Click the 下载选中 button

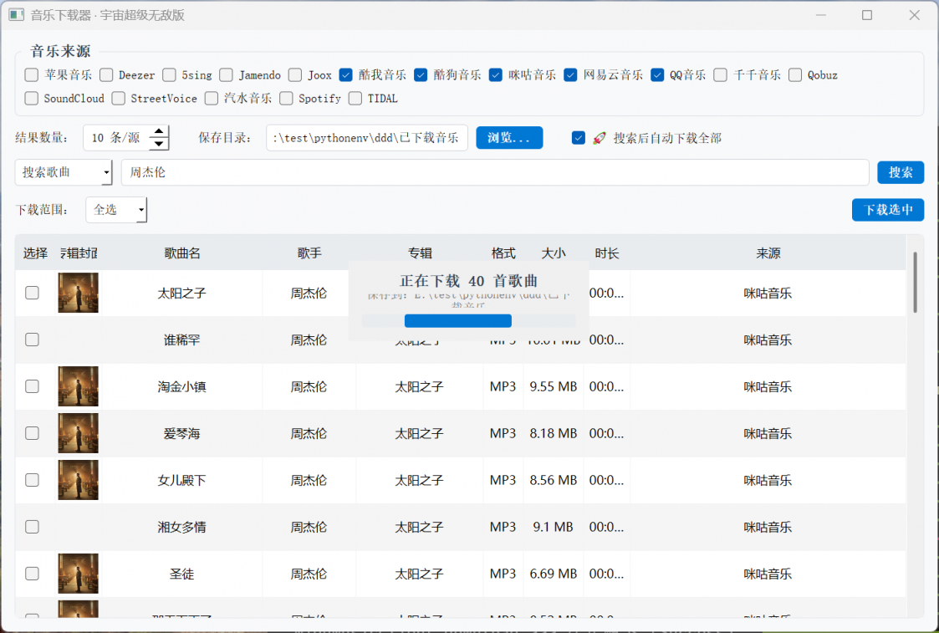click(x=887, y=210)
